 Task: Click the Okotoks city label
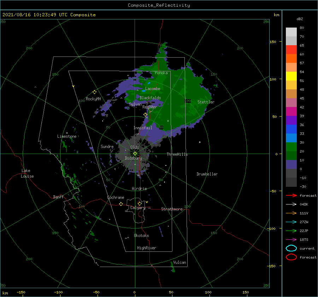[141, 235]
